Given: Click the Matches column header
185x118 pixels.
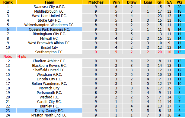Looking at the screenshot, I should (96, 2).
